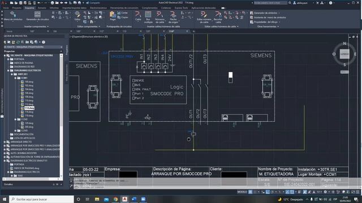Image resolution: width=362 pixels, height=203 pixels.
Task: Click the help icon in project manager toolbar
Action: pos(44,42)
